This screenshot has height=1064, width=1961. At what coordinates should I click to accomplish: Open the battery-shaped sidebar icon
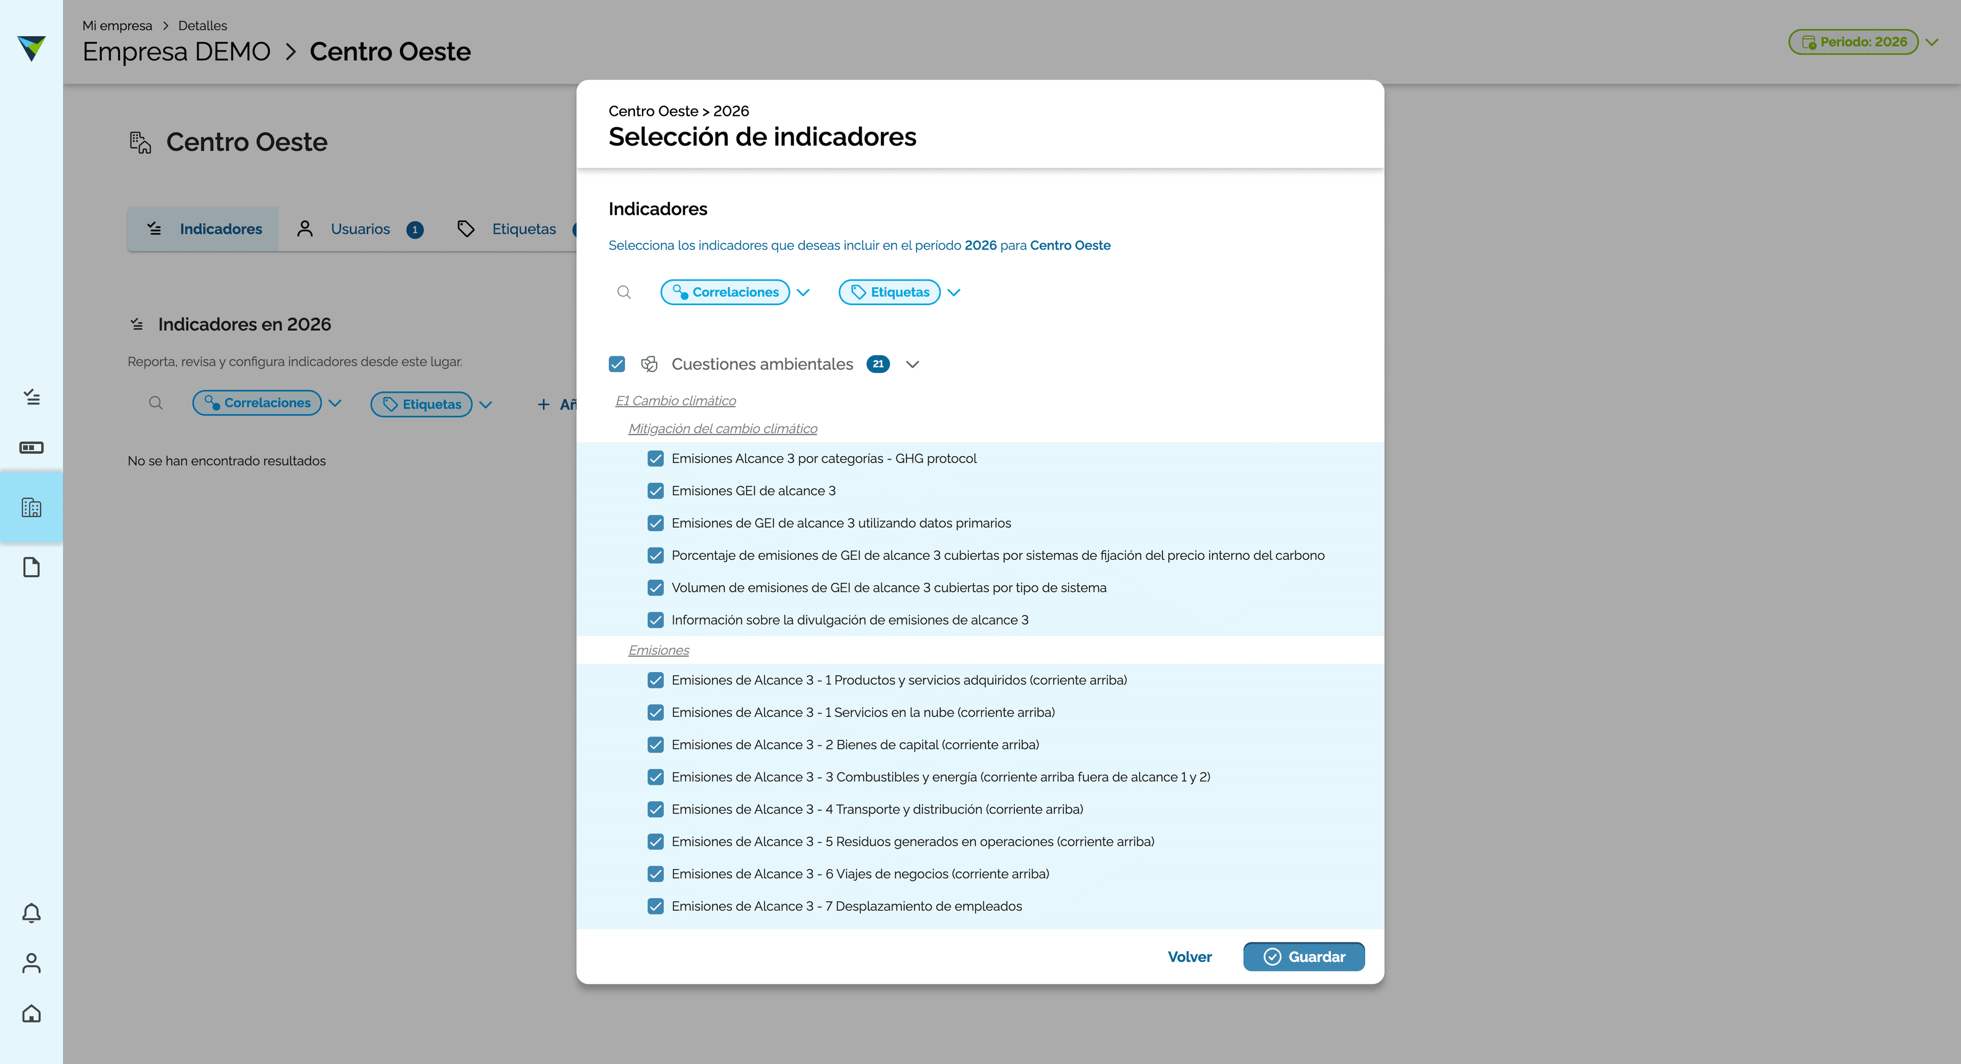click(x=31, y=447)
